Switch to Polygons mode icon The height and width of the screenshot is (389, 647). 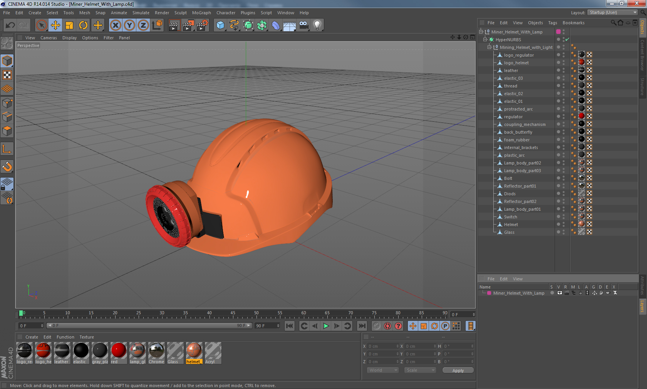tap(7, 131)
